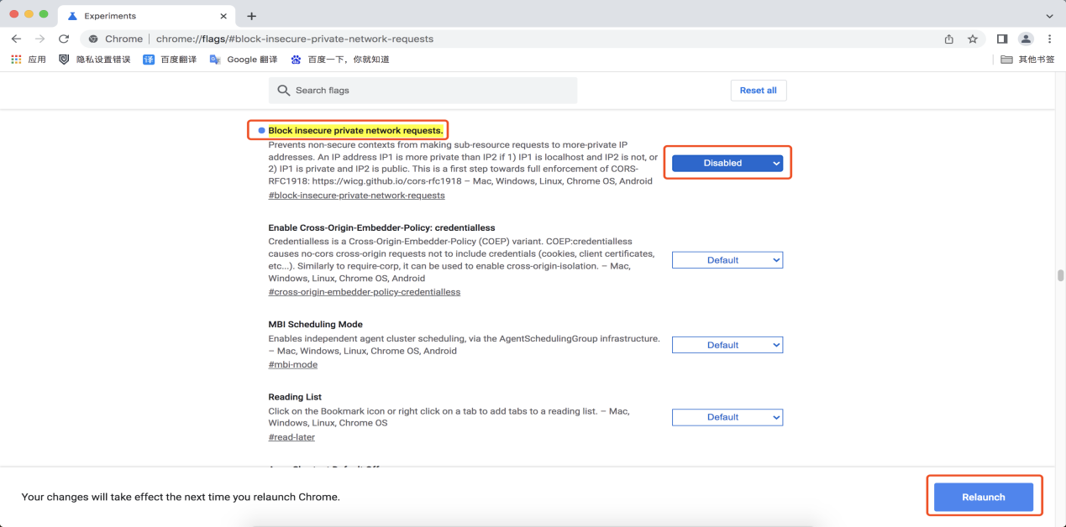
Task: Click the page's vertical scrollbar thumb
Action: point(1060,275)
